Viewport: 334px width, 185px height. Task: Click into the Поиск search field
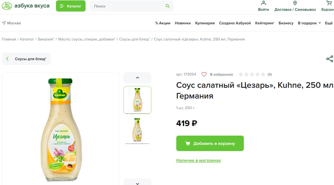point(127,6)
